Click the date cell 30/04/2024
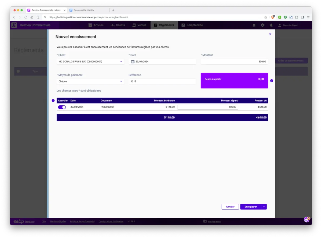The height and width of the screenshot is (238, 322). (x=77, y=107)
